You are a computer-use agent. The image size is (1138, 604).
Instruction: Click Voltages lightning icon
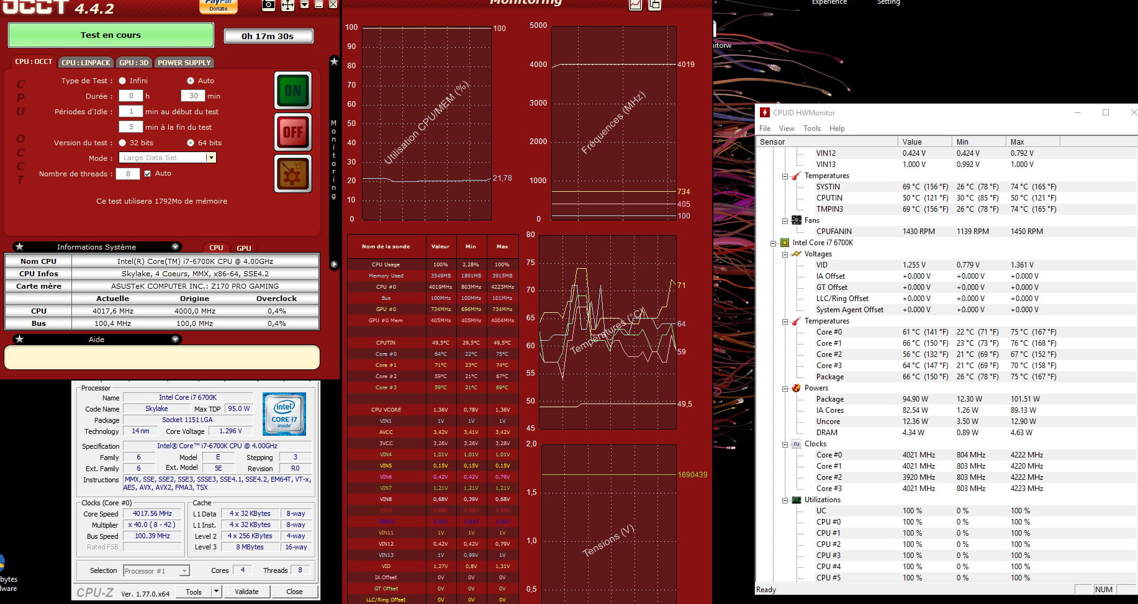tap(796, 254)
